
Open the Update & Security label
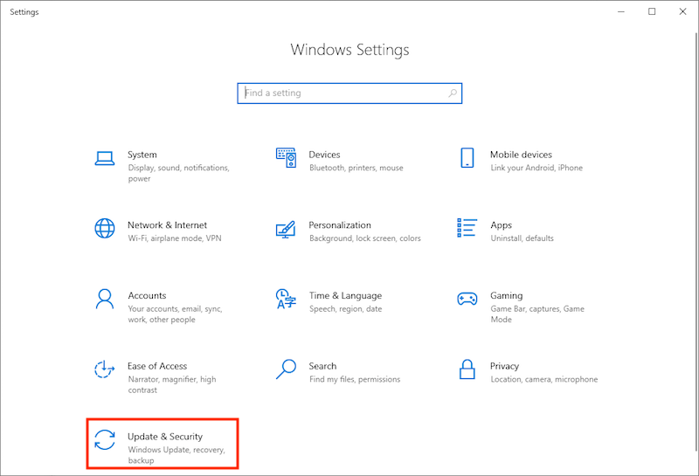coord(165,437)
